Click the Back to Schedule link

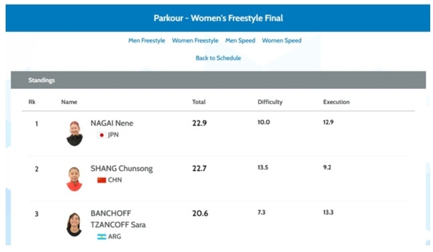[x=218, y=58]
